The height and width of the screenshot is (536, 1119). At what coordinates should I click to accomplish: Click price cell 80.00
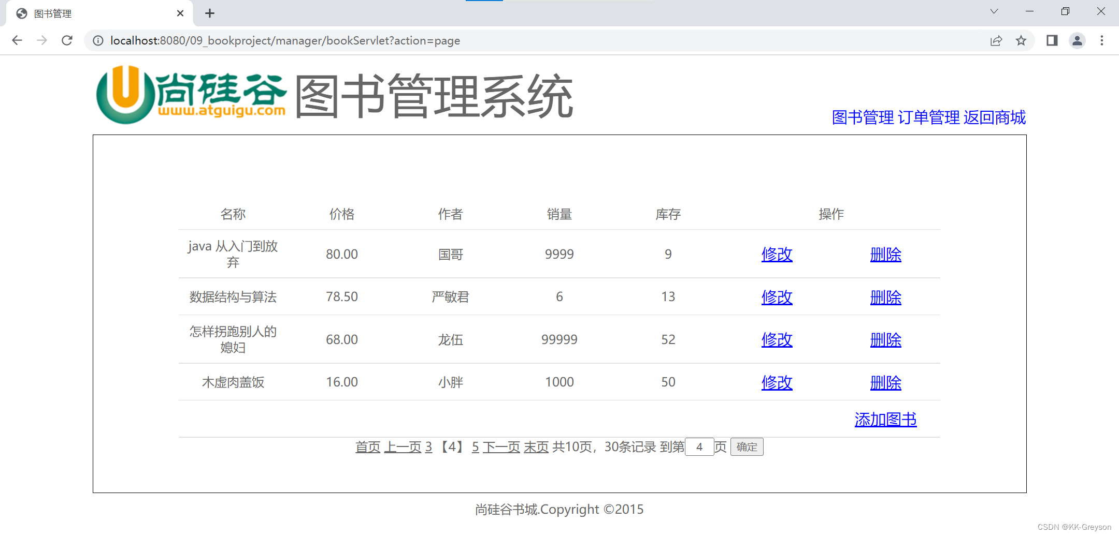[x=342, y=254]
